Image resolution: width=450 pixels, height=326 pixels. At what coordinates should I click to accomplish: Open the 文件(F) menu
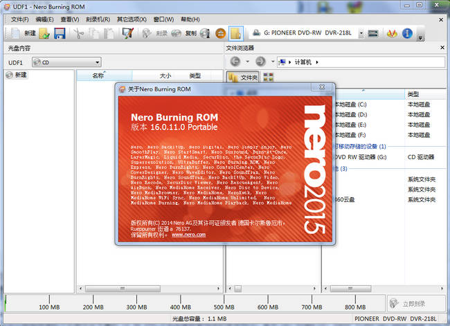[20, 19]
